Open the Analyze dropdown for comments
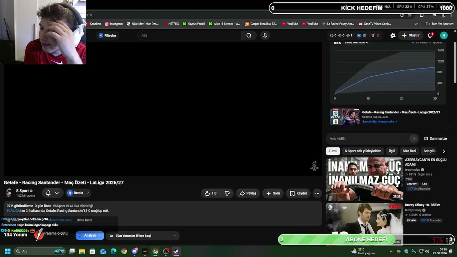This screenshot has width=457, height=257. [x=90, y=236]
